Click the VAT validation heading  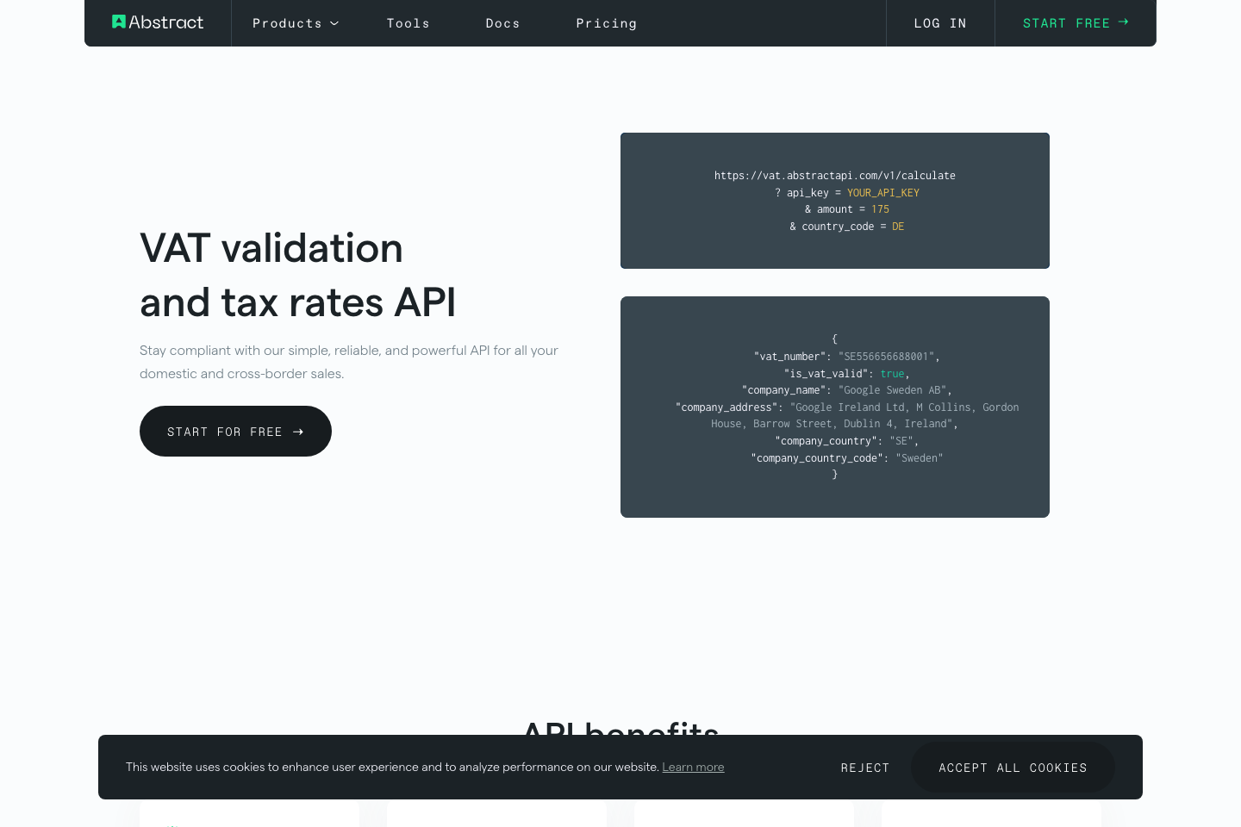(x=297, y=274)
